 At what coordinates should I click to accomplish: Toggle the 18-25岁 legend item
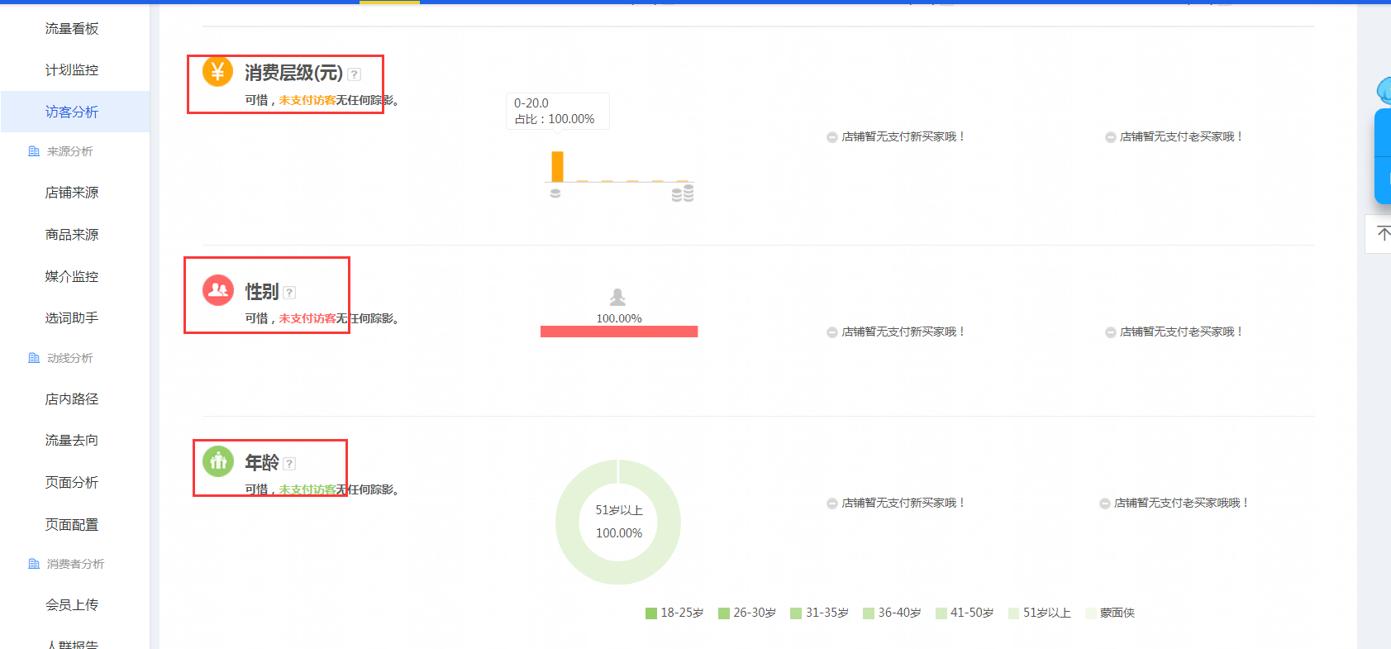pos(674,613)
